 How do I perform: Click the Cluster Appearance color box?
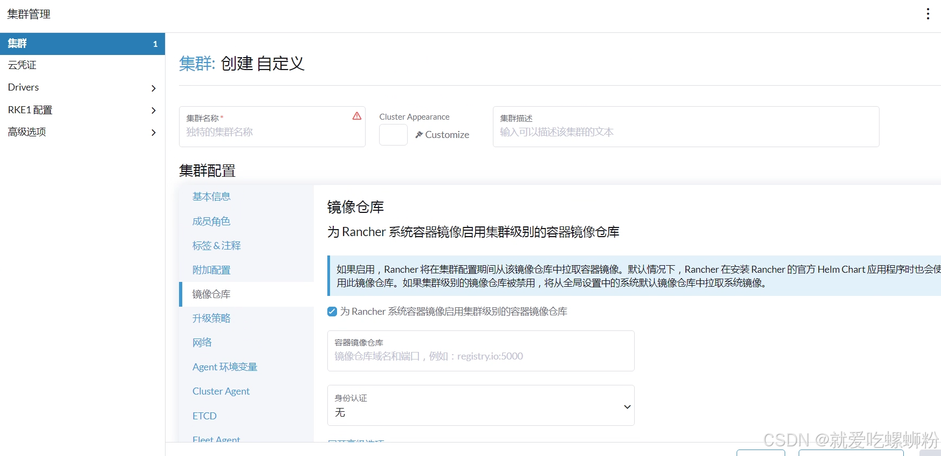coord(393,135)
